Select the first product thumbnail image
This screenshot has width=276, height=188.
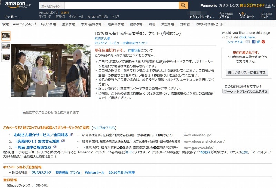pyautogui.click(x=6, y=36)
